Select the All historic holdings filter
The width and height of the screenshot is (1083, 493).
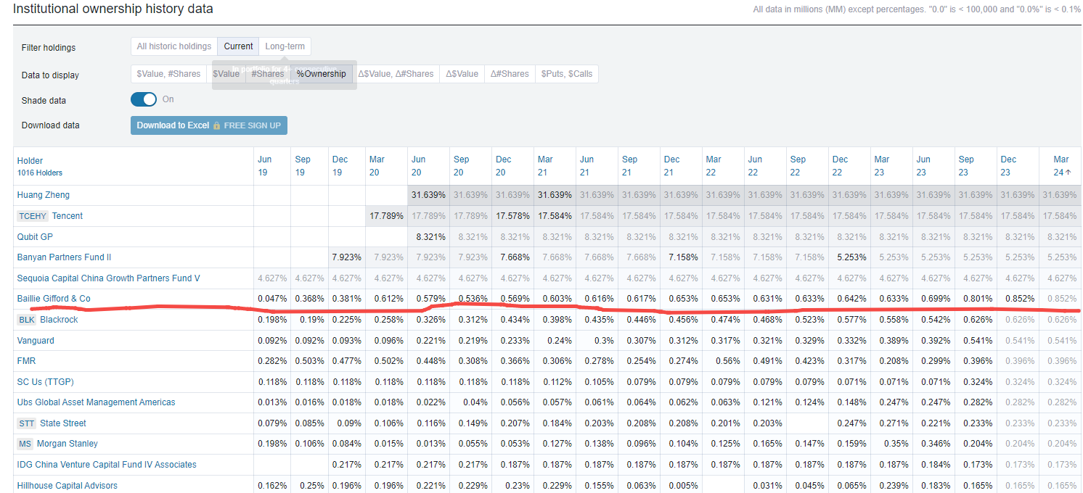pos(174,46)
